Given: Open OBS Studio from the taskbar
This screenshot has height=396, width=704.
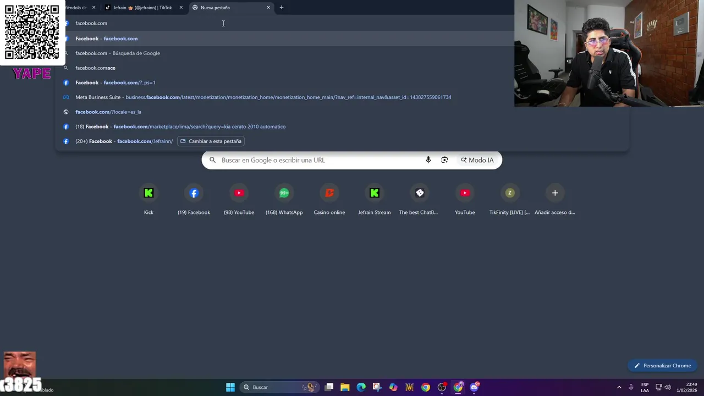Looking at the screenshot, I should tap(442, 387).
